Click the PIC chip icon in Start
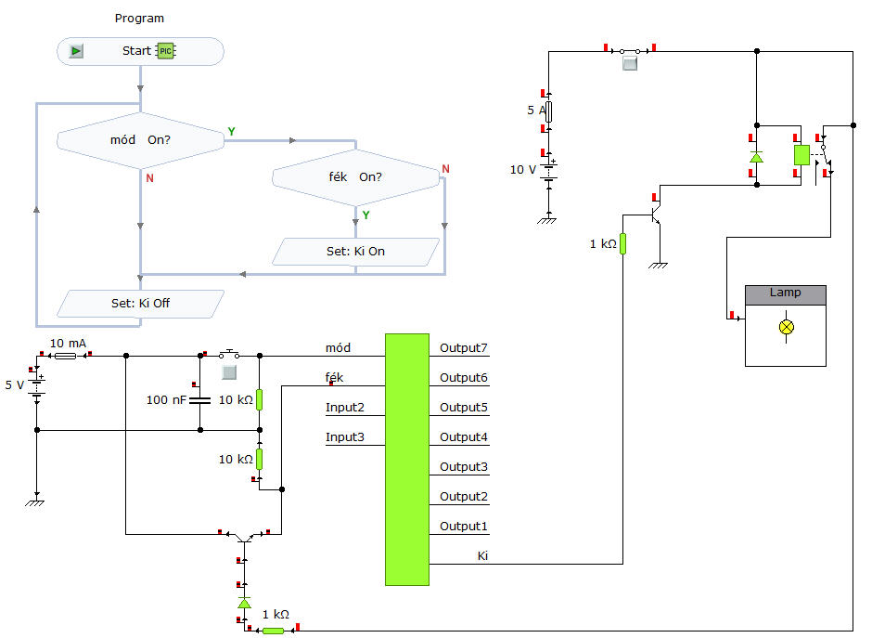Viewport: 872px width, 638px height. tap(165, 51)
